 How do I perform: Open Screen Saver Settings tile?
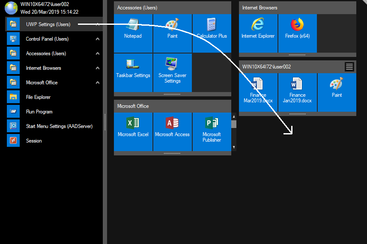[x=172, y=72]
